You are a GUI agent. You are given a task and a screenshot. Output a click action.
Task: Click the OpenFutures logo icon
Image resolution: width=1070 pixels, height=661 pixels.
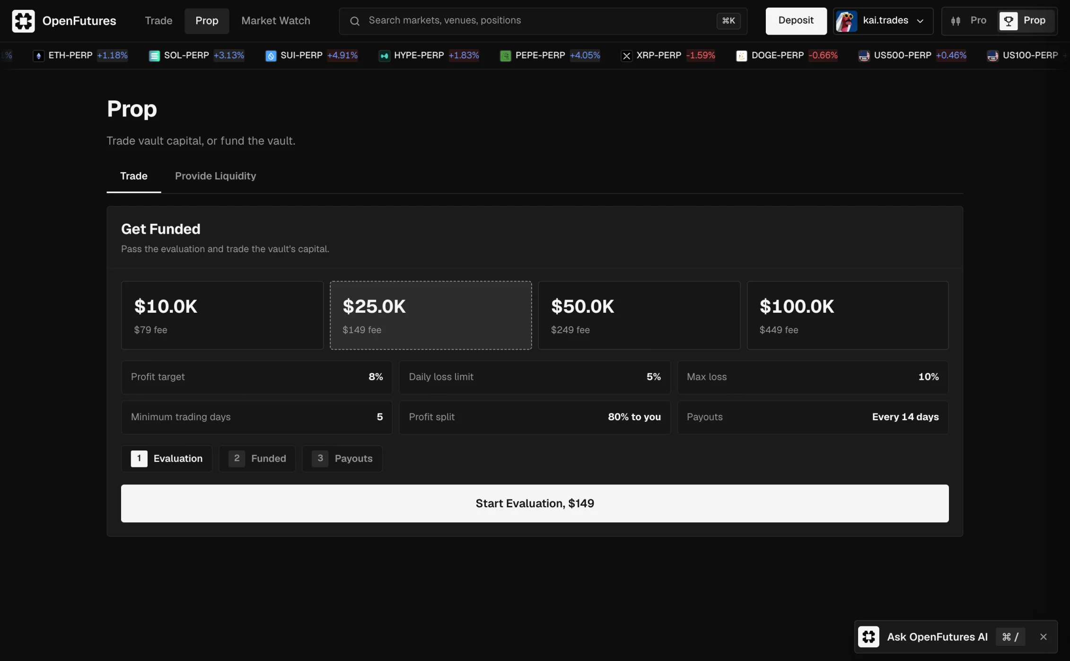[23, 21]
